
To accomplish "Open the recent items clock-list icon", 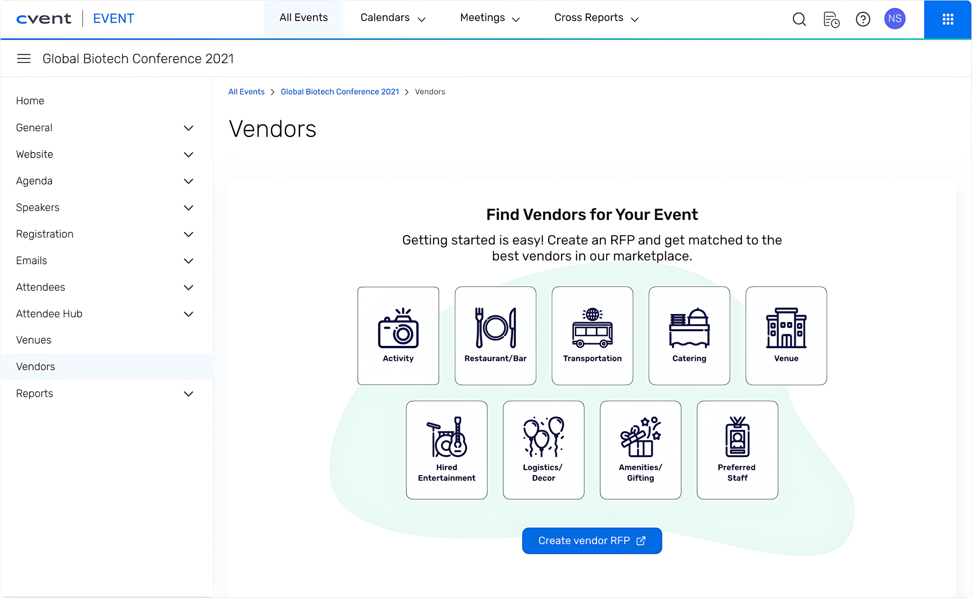I will tap(831, 19).
